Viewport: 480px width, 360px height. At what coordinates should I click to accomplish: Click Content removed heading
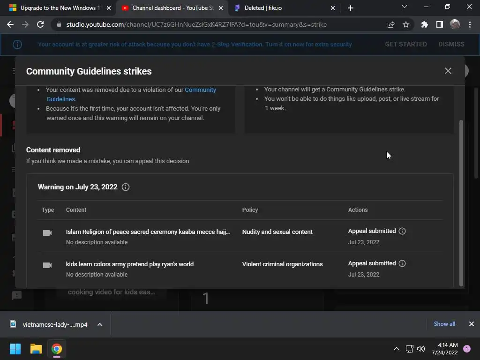tap(53, 150)
